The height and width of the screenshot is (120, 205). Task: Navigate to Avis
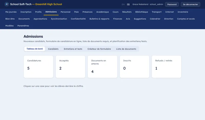tap(128, 19)
